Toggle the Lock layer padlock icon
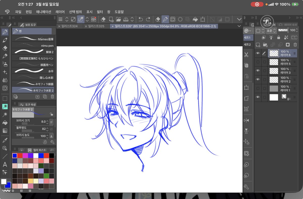 point(279,37)
